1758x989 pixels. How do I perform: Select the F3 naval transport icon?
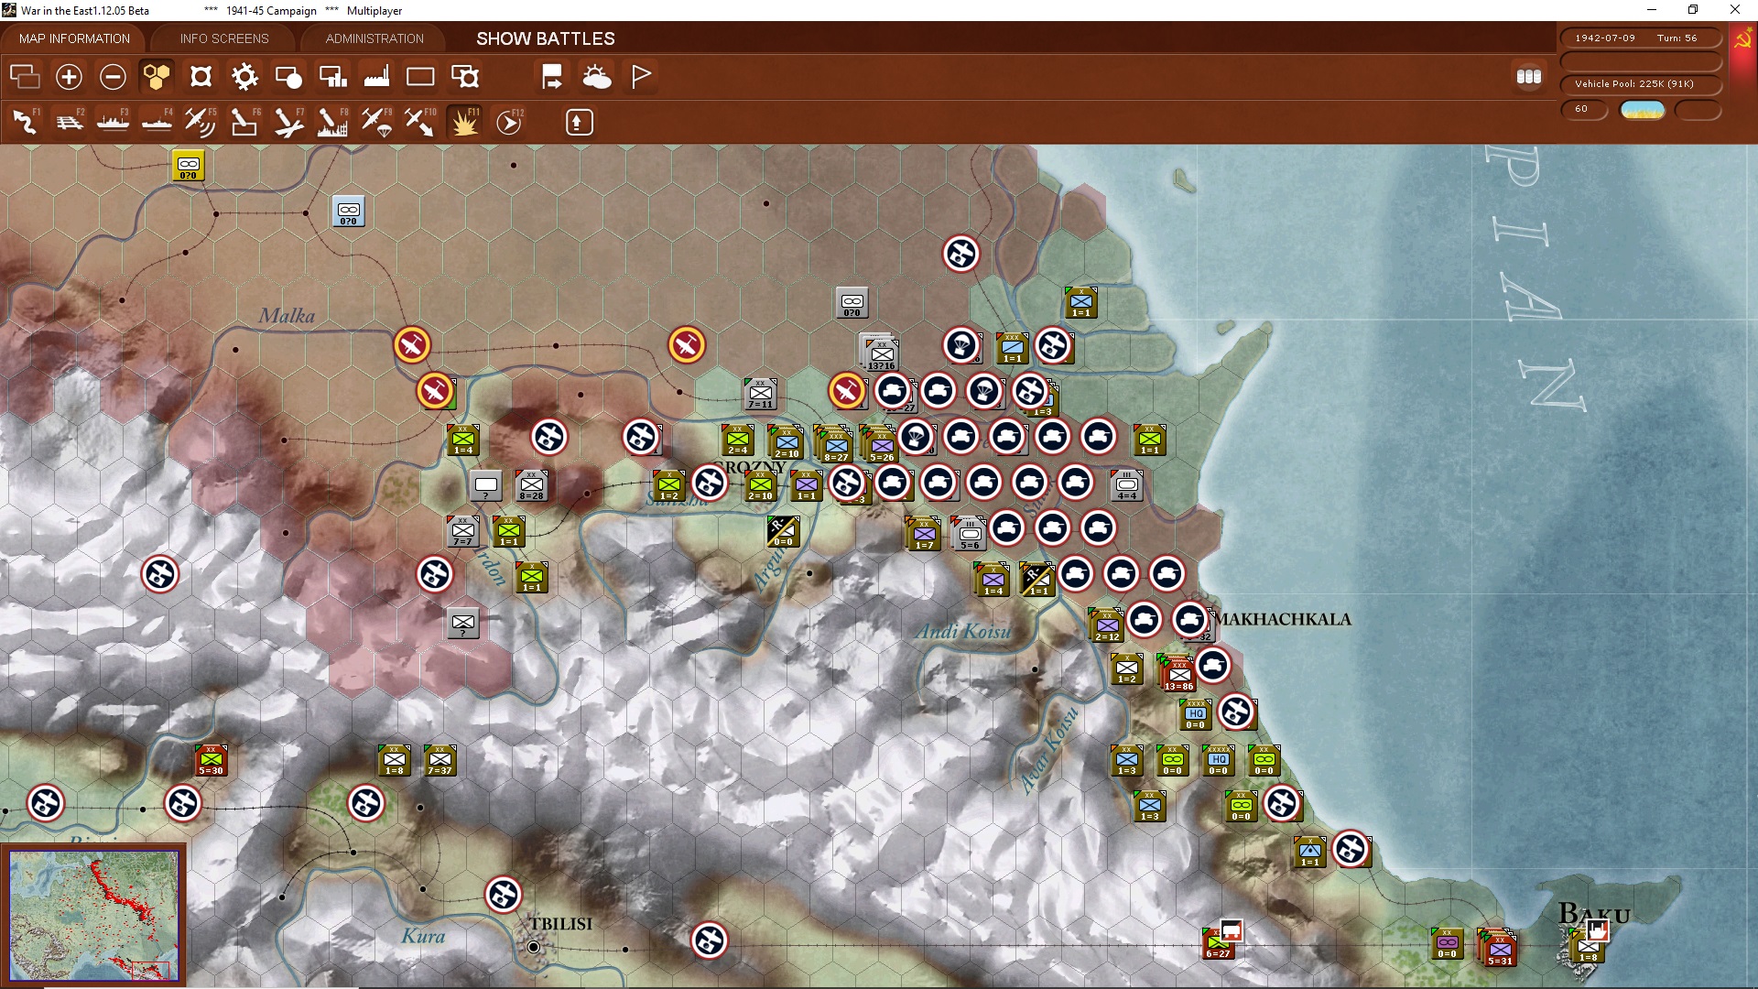click(113, 122)
